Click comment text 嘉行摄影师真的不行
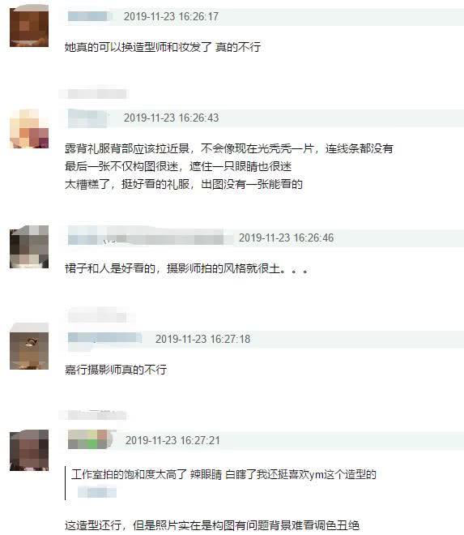Viewport: 464px width, 535px height. point(116,370)
